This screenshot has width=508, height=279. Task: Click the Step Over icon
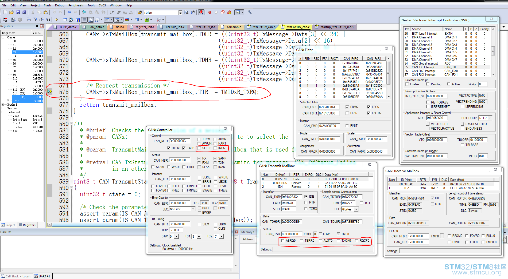coord(35,19)
